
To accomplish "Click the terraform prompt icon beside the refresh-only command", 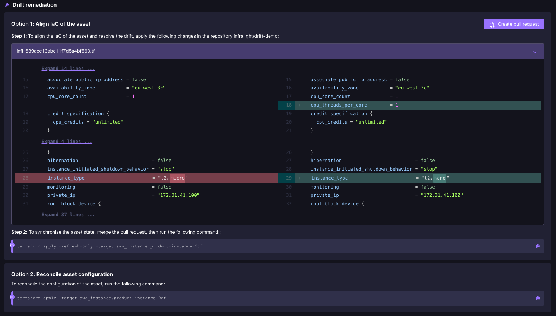I will (x=12, y=246).
